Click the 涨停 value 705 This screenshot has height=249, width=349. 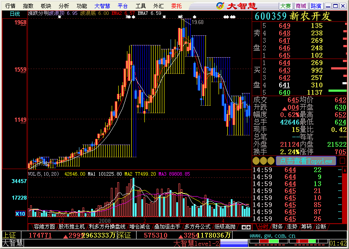(341, 152)
